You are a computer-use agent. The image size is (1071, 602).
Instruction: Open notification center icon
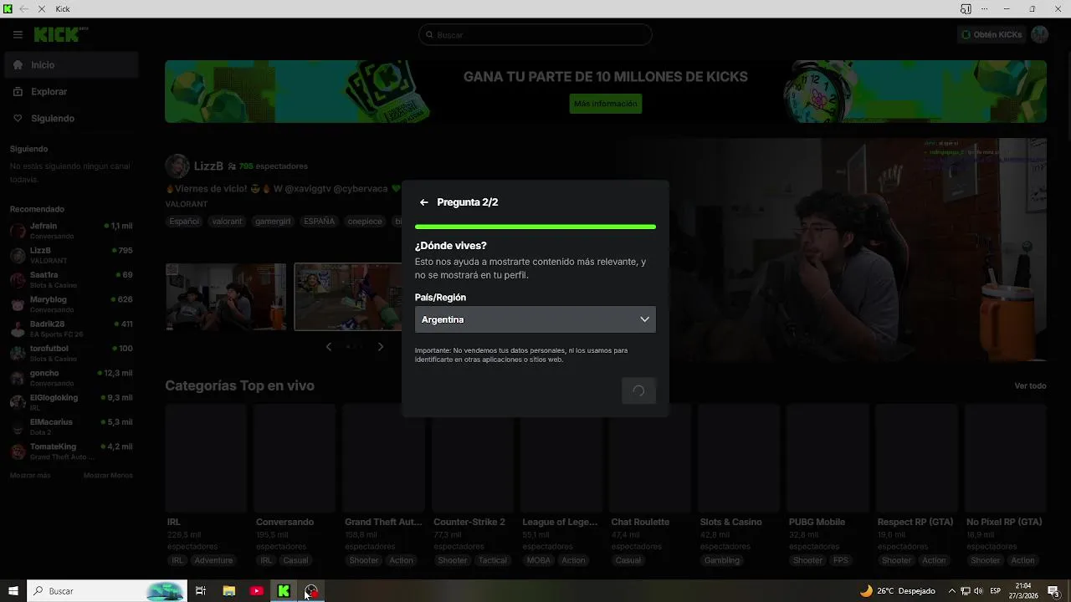point(1054,590)
